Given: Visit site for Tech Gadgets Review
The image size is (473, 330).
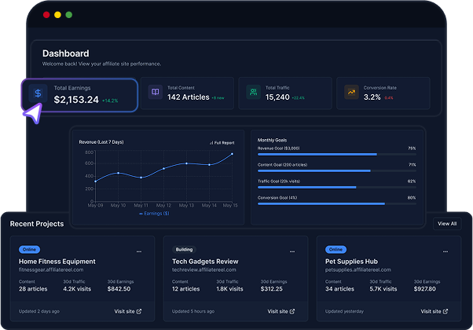Looking at the screenshot, I should pyautogui.click(x=281, y=311).
